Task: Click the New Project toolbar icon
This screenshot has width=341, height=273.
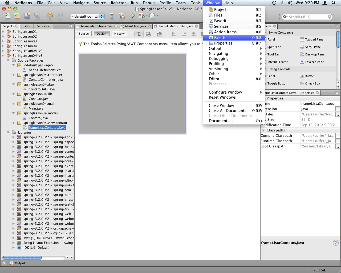Action: 17,16
